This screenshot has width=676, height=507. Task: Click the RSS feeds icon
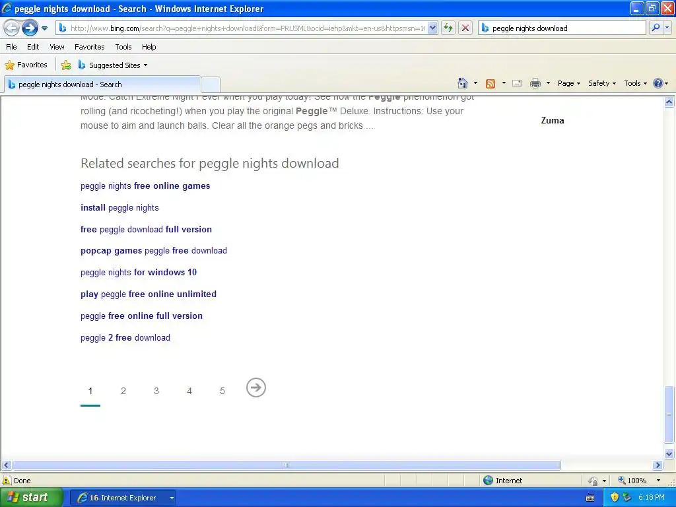(x=490, y=84)
